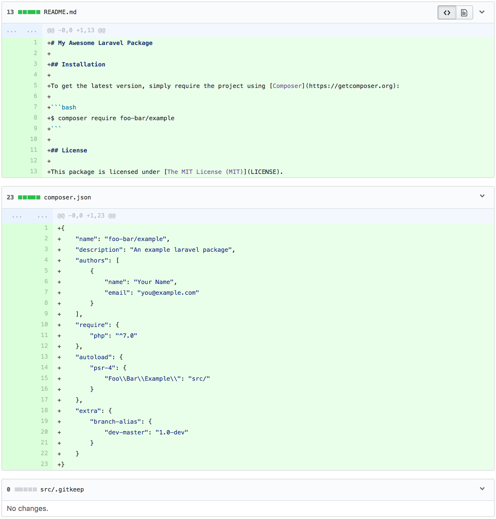
Task: Select line number 20 of composer.json
Action: click(x=44, y=432)
